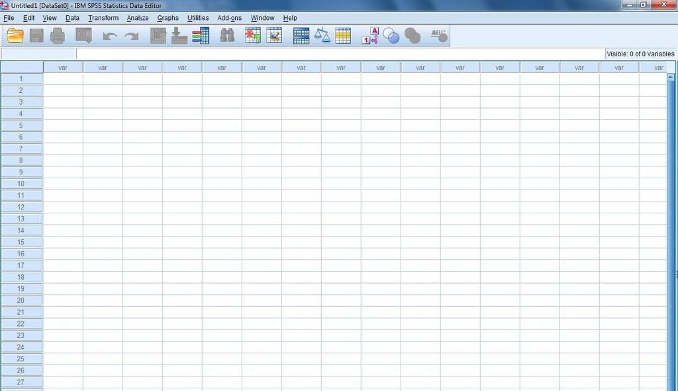The width and height of the screenshot is (678, 391).
Task: Open the Data menu
Action: point(72,18)
